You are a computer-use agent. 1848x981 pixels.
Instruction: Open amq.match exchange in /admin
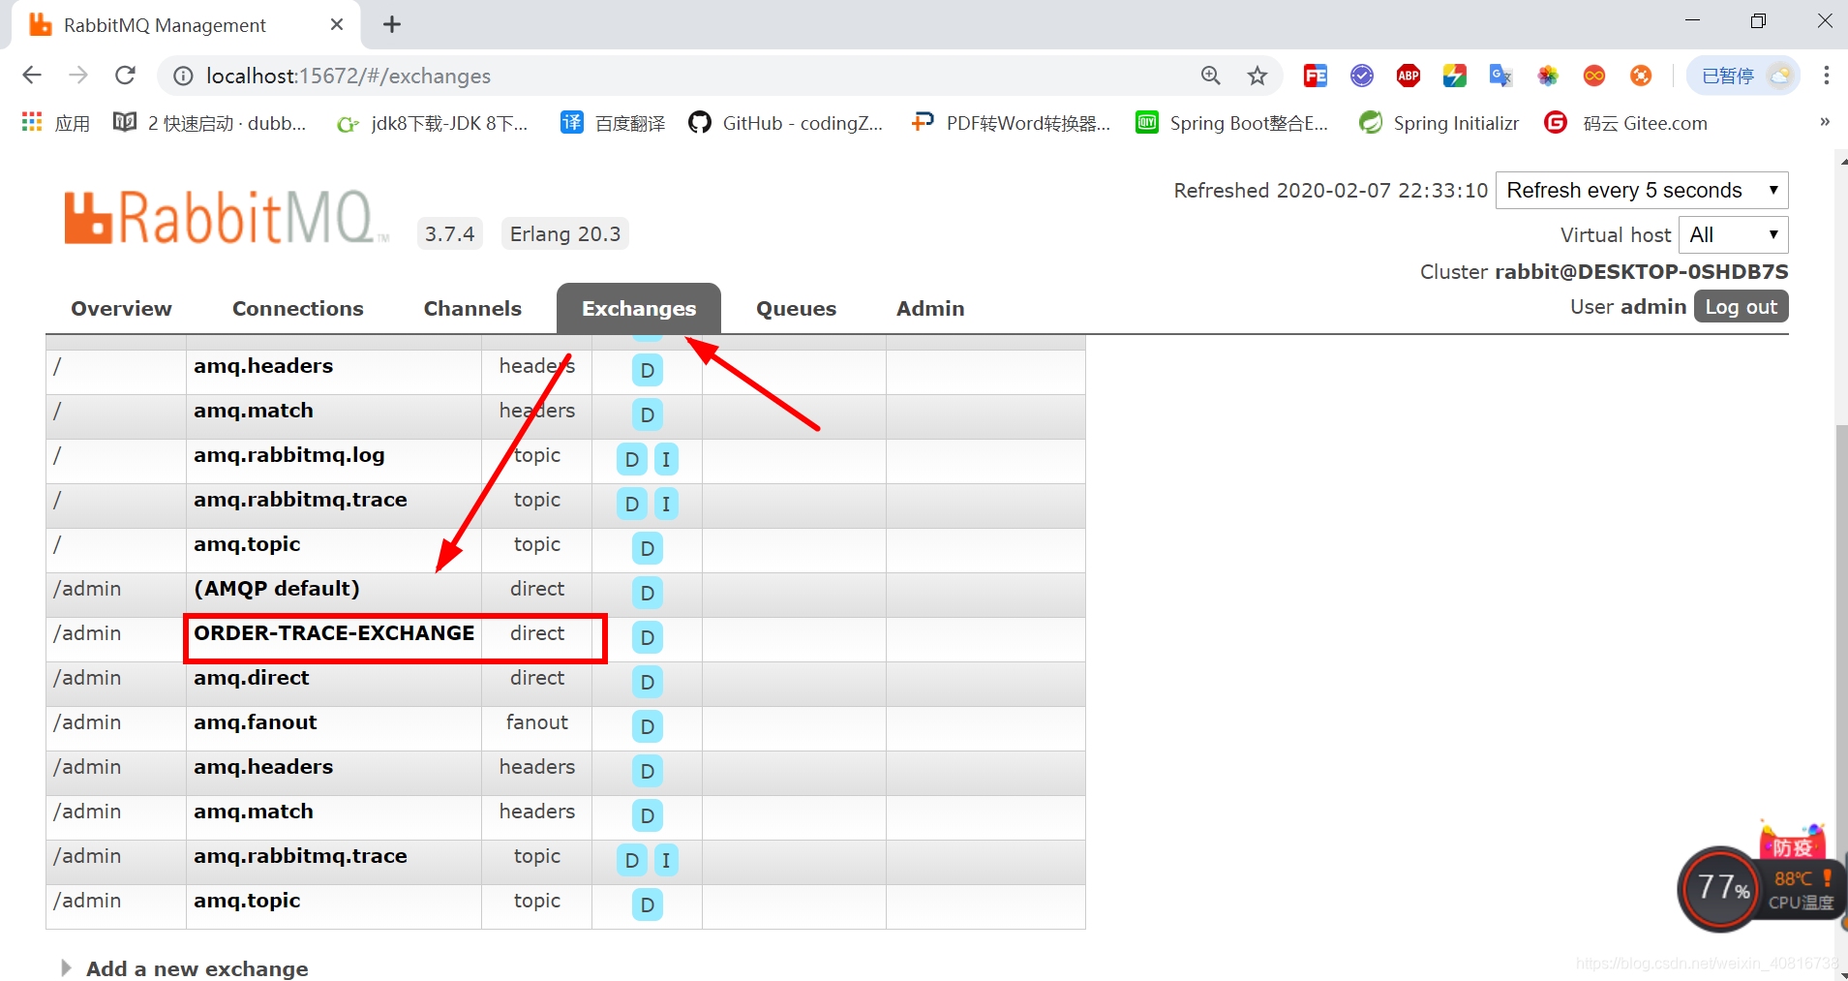[x=254, y=812]
